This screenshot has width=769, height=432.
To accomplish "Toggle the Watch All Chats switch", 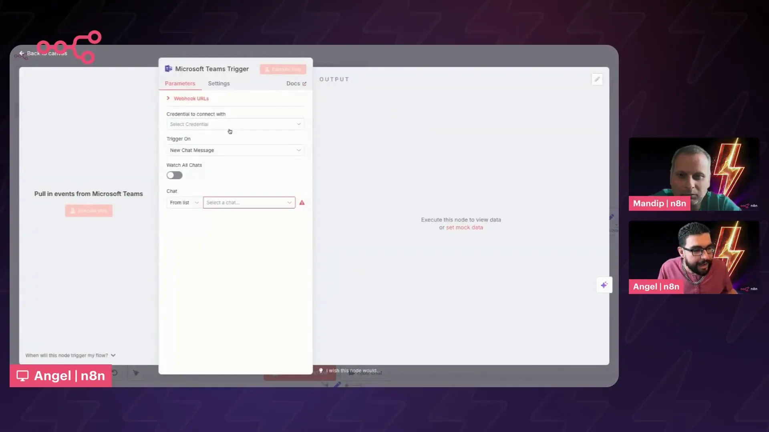I will click(175, 175).
